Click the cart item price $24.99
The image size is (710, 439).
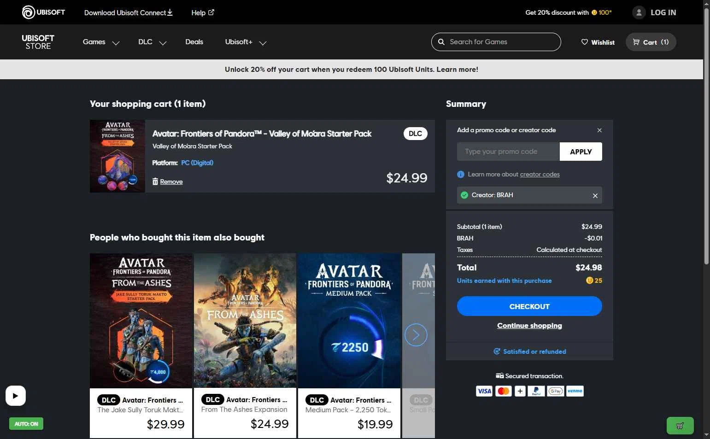coord(407,178)
